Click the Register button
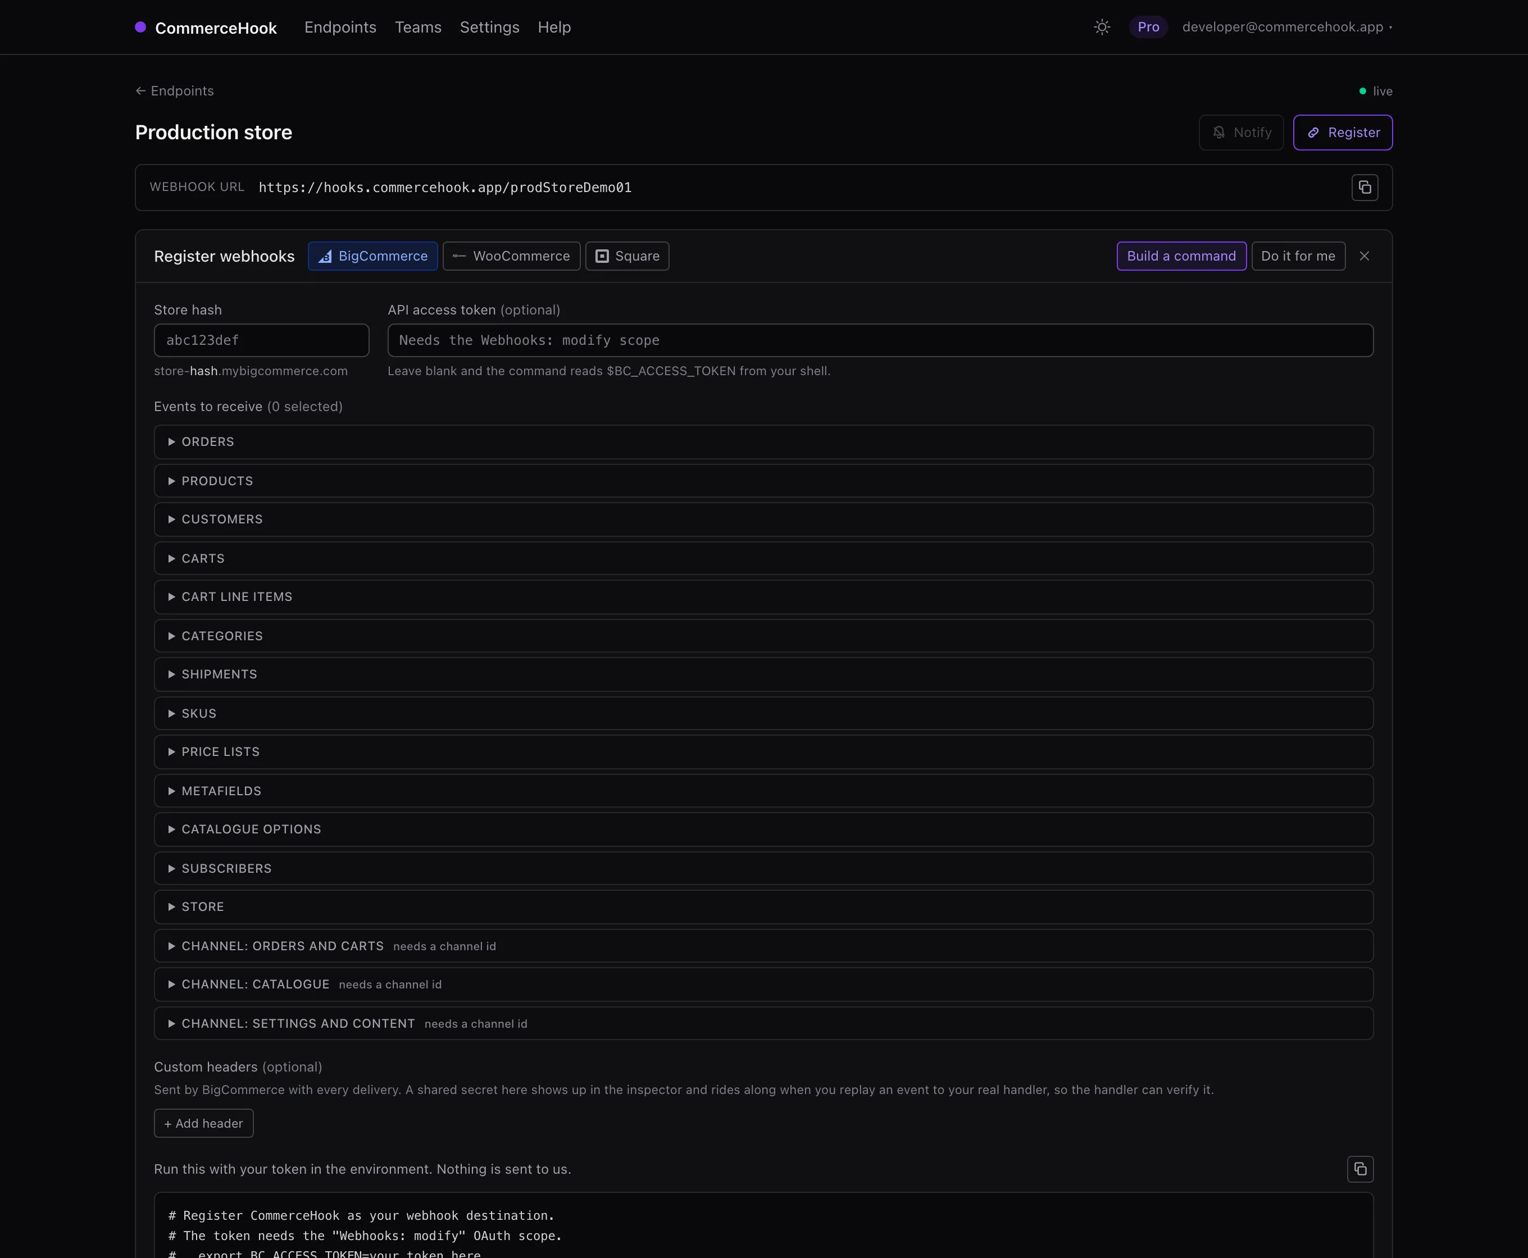The height and width of the screenshot is (1258, 1528). [1343, 133]
